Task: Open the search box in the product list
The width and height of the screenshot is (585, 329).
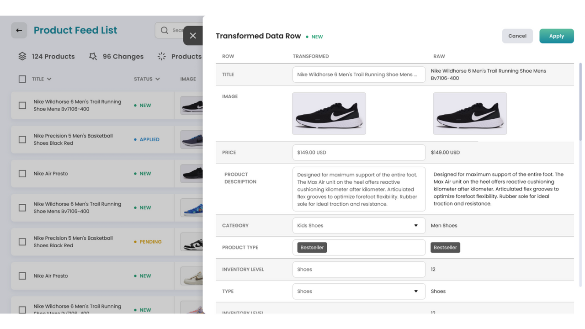Action: tap(179, 30)
